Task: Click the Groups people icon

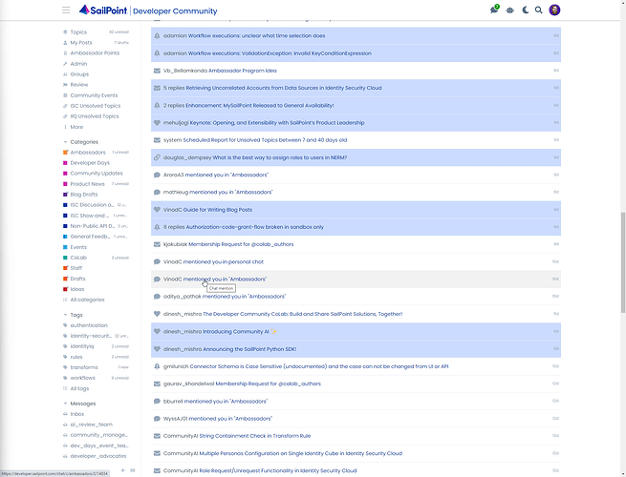Action: click(65, 74)
